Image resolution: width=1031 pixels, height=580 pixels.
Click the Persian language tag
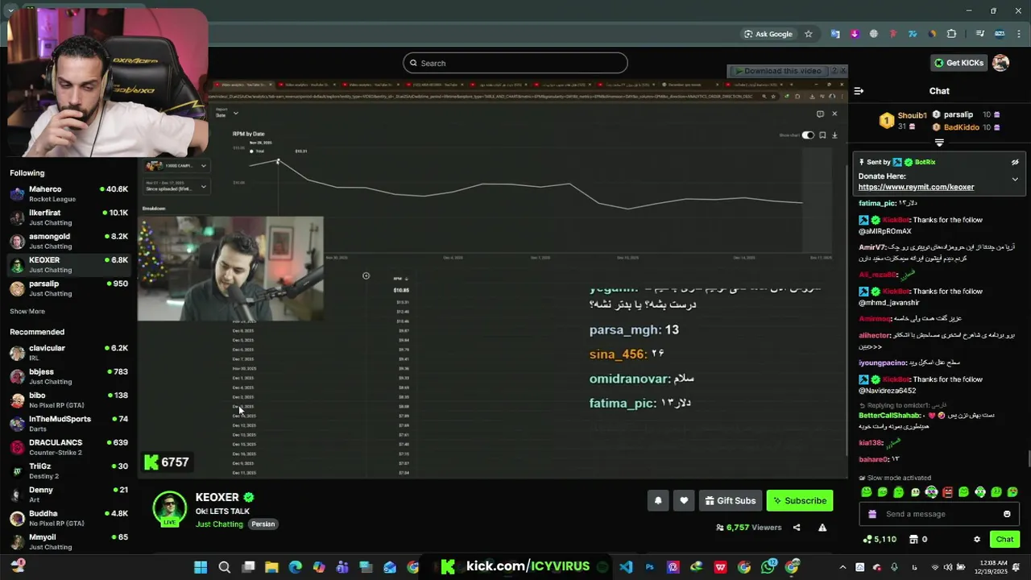pos(263,524)
